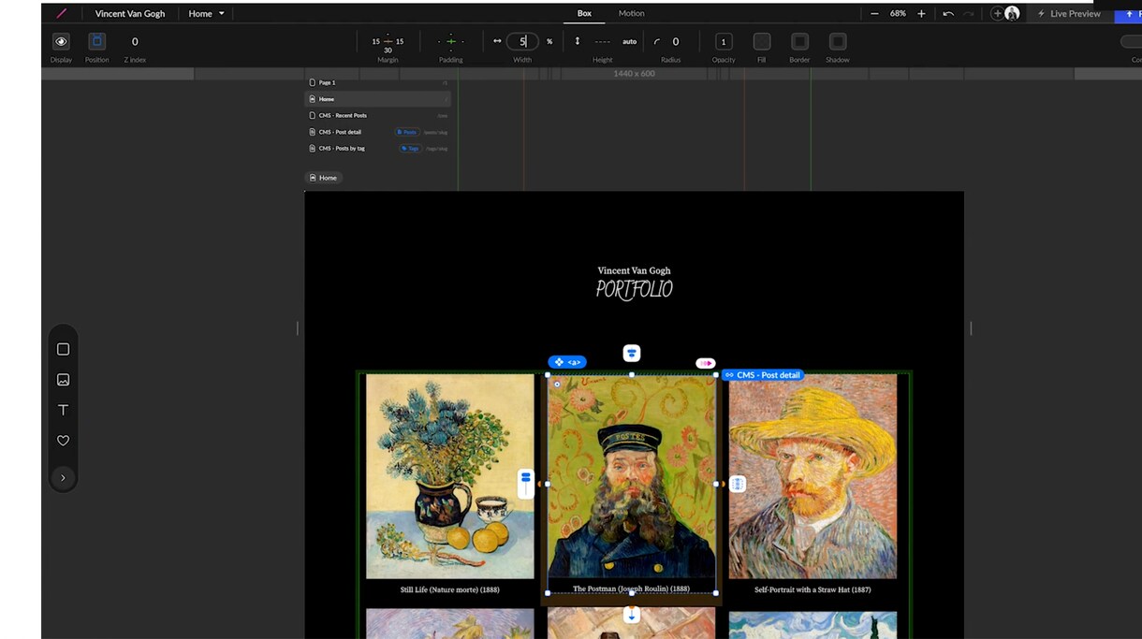The width and height of the screenshot is (1142, 639).
Task: Zoom in with the plus button
Action: click(x=921, y=14)
